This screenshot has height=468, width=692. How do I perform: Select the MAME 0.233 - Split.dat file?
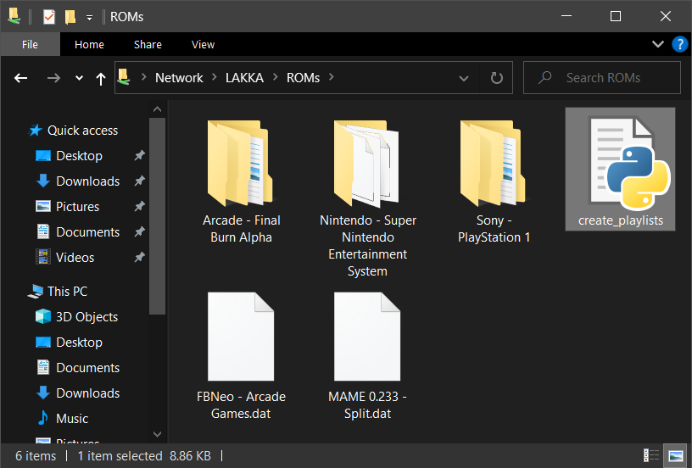368,355
